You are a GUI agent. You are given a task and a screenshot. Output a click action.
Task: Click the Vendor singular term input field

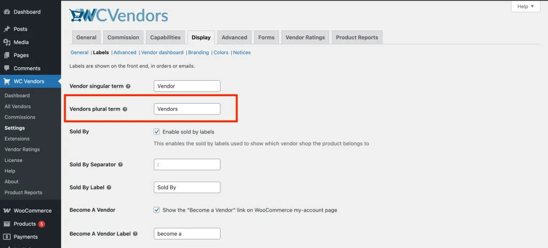pos(187,86)
